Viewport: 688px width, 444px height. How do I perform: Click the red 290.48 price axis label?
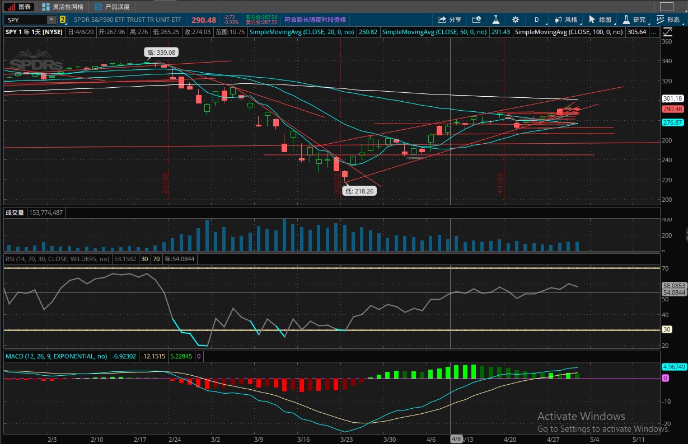672,109
